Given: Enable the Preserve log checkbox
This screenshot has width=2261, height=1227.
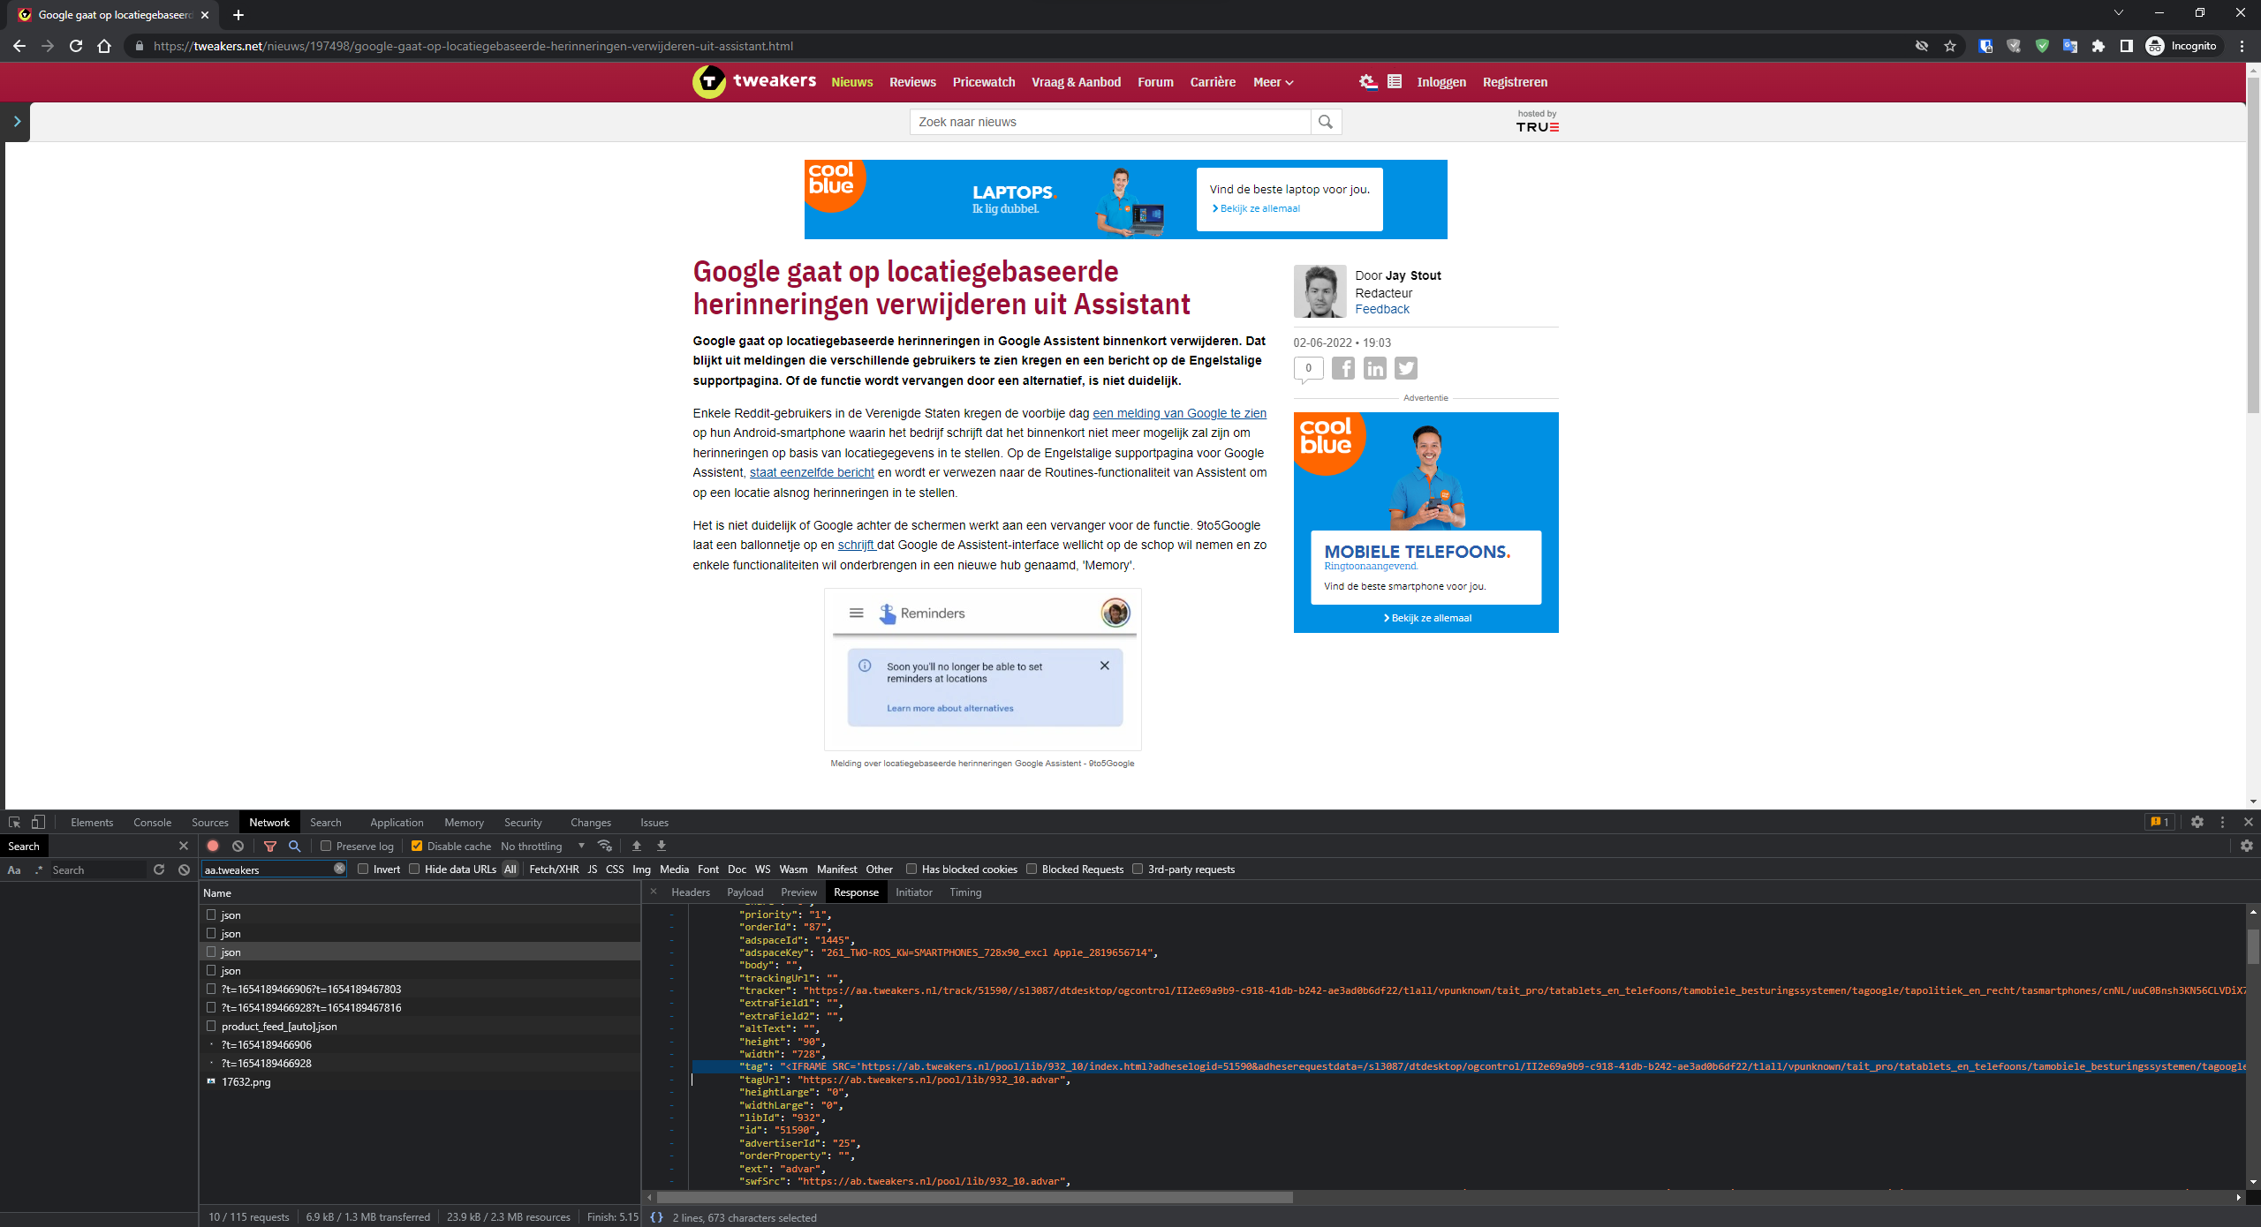Looking at the screenshot, I should 327,846.
